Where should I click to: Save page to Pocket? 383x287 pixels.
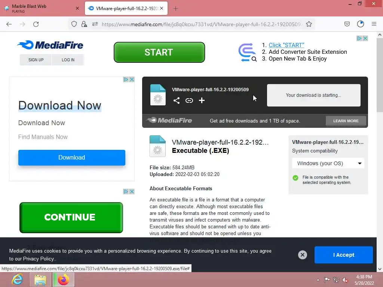tap(347, 24)
